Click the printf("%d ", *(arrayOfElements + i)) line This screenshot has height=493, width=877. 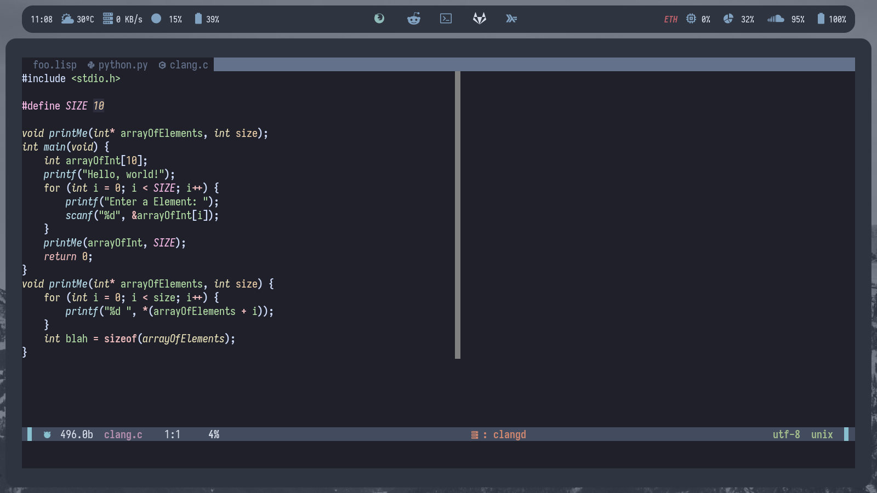(170, 311)
